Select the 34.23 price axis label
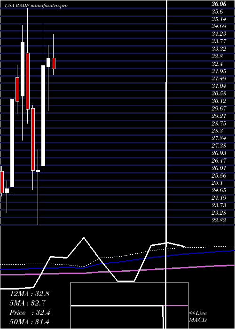This screenshot has height=329, width=235. 219,34
